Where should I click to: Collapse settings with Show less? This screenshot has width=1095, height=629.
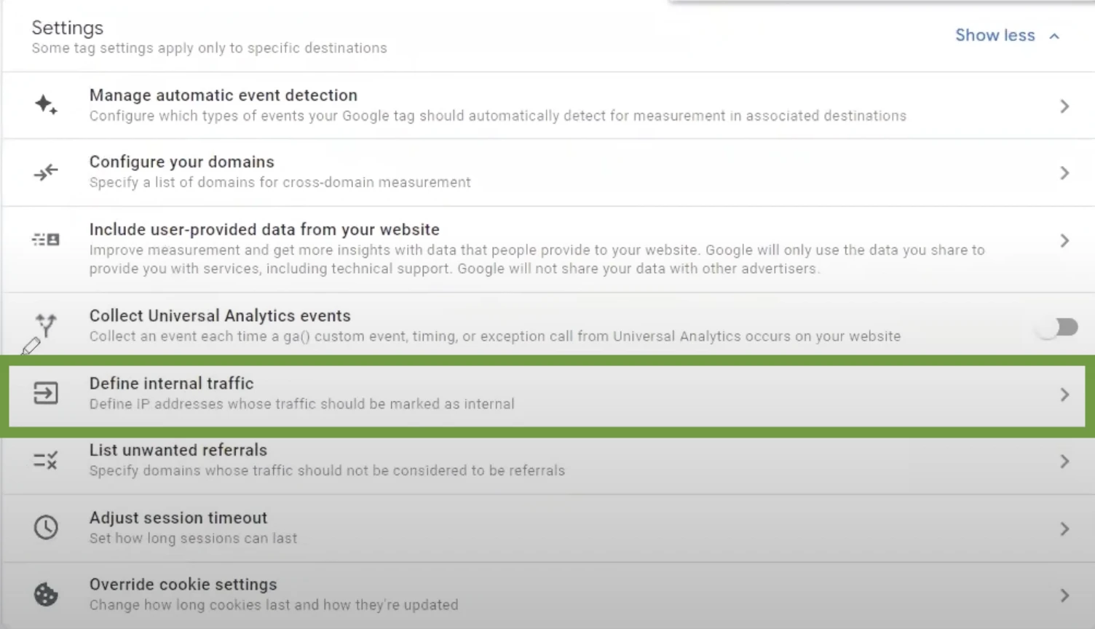coord(1007,35)
